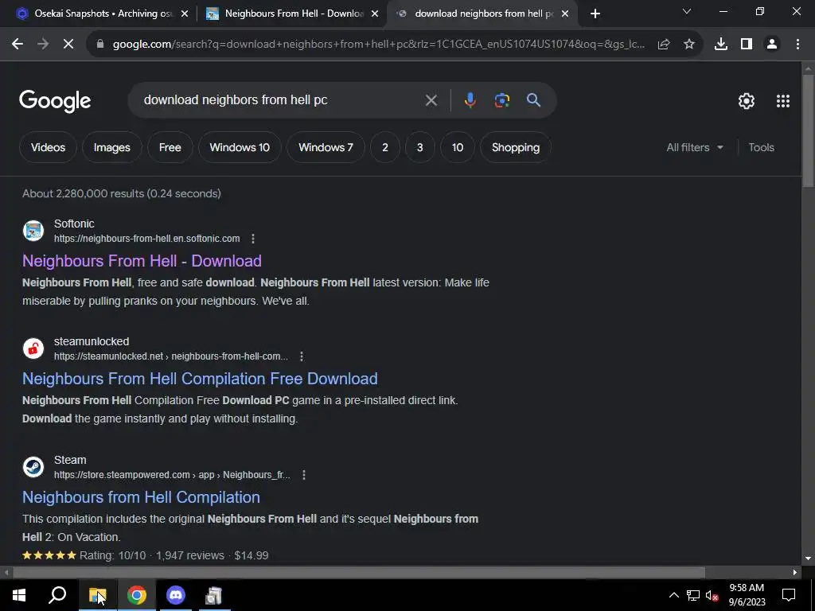This screenshot has height=611, width=815.
Task: Toggle the Chrome side panel
Action: point(747,45)
